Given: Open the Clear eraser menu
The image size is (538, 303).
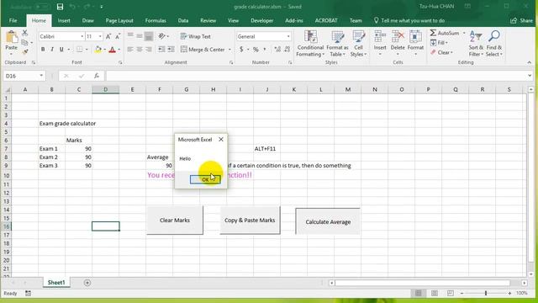Looking at the screenshot, I should (x=441, y=52).
